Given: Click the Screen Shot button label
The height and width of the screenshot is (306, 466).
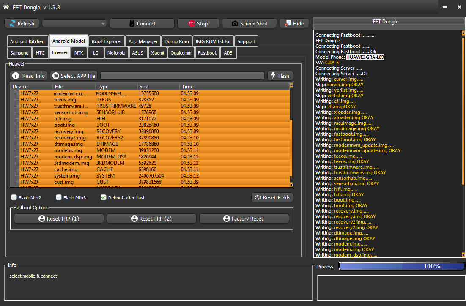Looking at the screenshot, I should click(x=253, y=24).
